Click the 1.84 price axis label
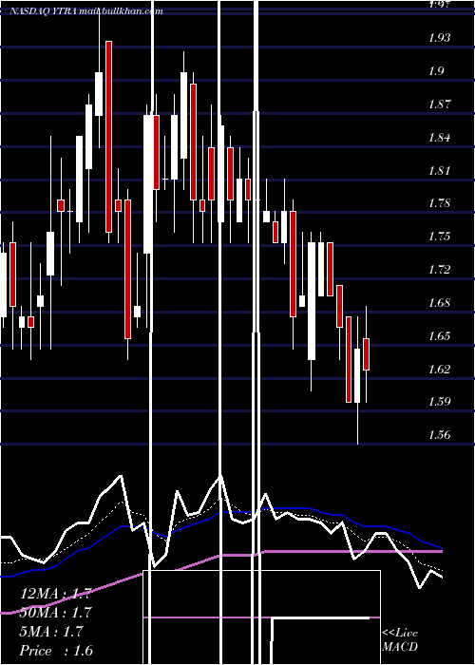This screenshot has height=665, width=475. 439,137
